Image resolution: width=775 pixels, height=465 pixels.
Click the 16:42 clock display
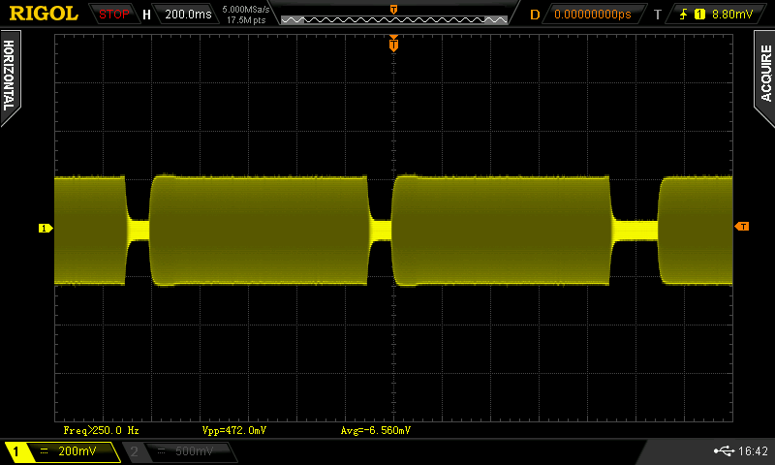753,451
